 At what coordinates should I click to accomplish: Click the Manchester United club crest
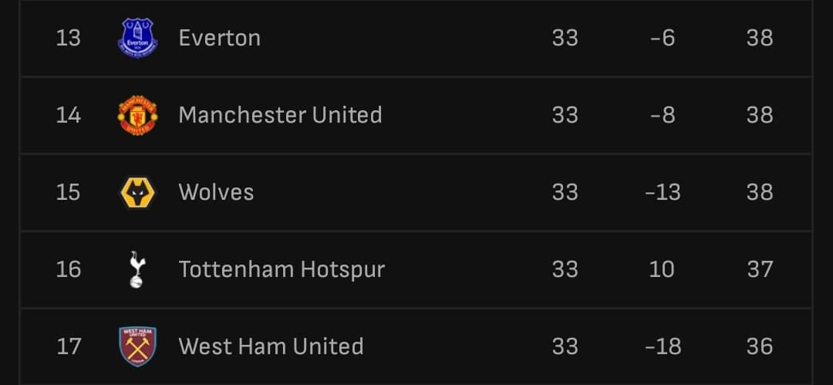click(137, 115)
